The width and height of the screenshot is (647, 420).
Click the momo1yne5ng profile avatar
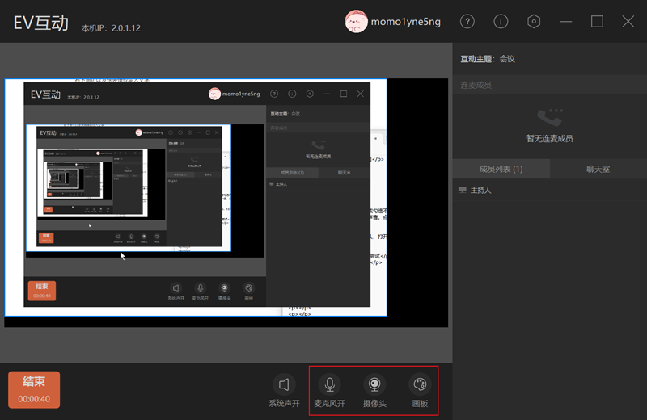pos(356,22)
